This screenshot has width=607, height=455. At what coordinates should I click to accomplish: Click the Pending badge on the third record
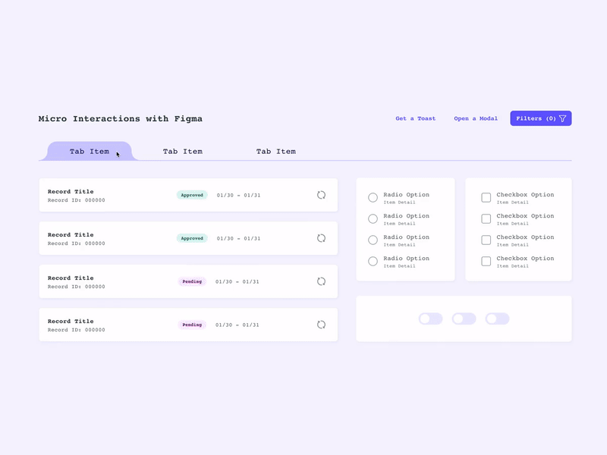click(190, 281)
